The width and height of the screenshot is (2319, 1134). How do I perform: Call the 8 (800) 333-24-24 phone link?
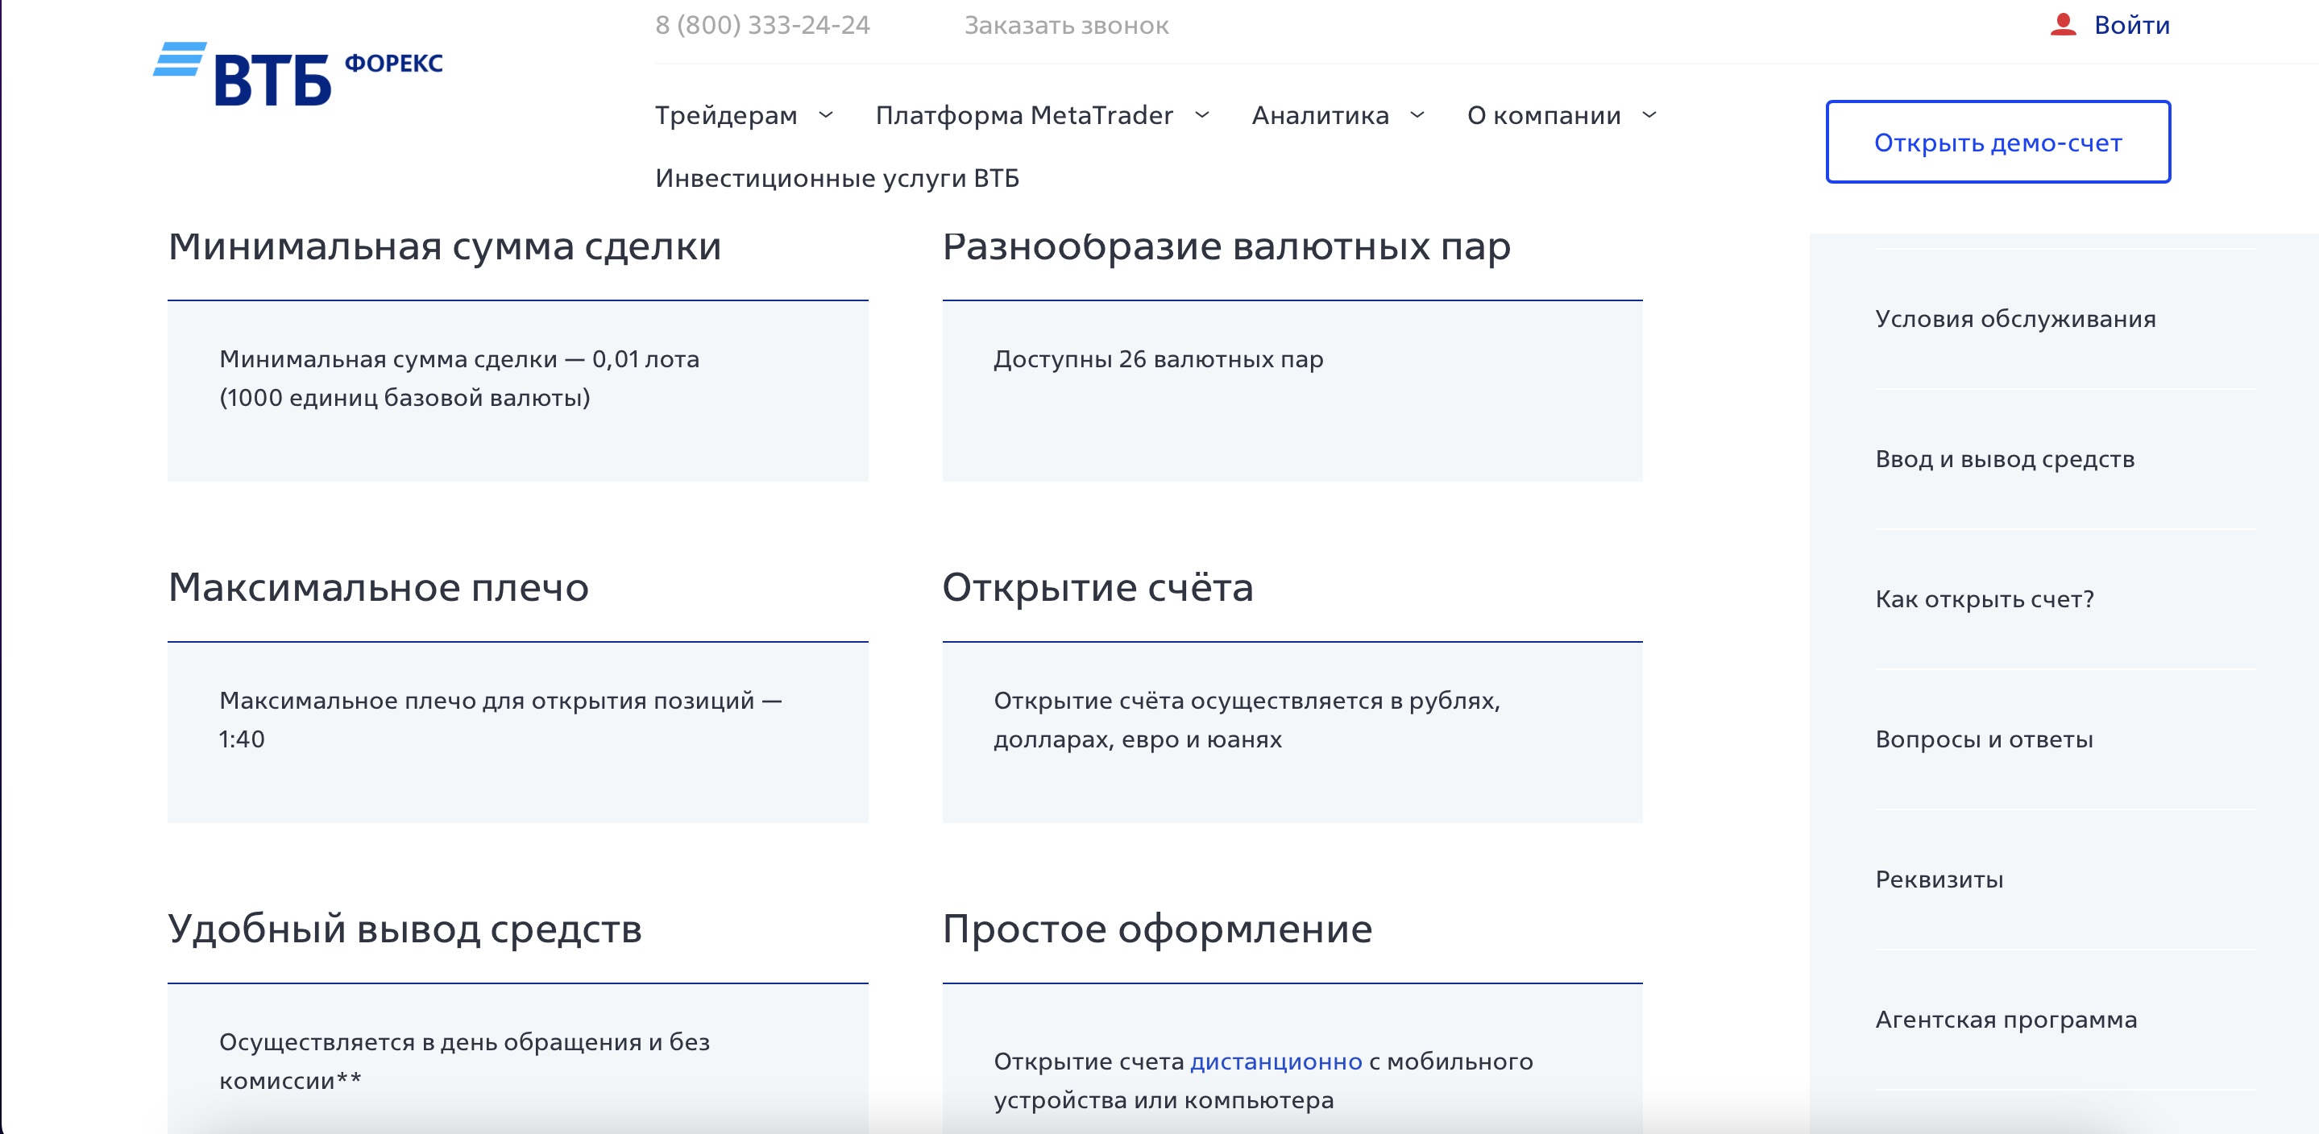point(762,25)
